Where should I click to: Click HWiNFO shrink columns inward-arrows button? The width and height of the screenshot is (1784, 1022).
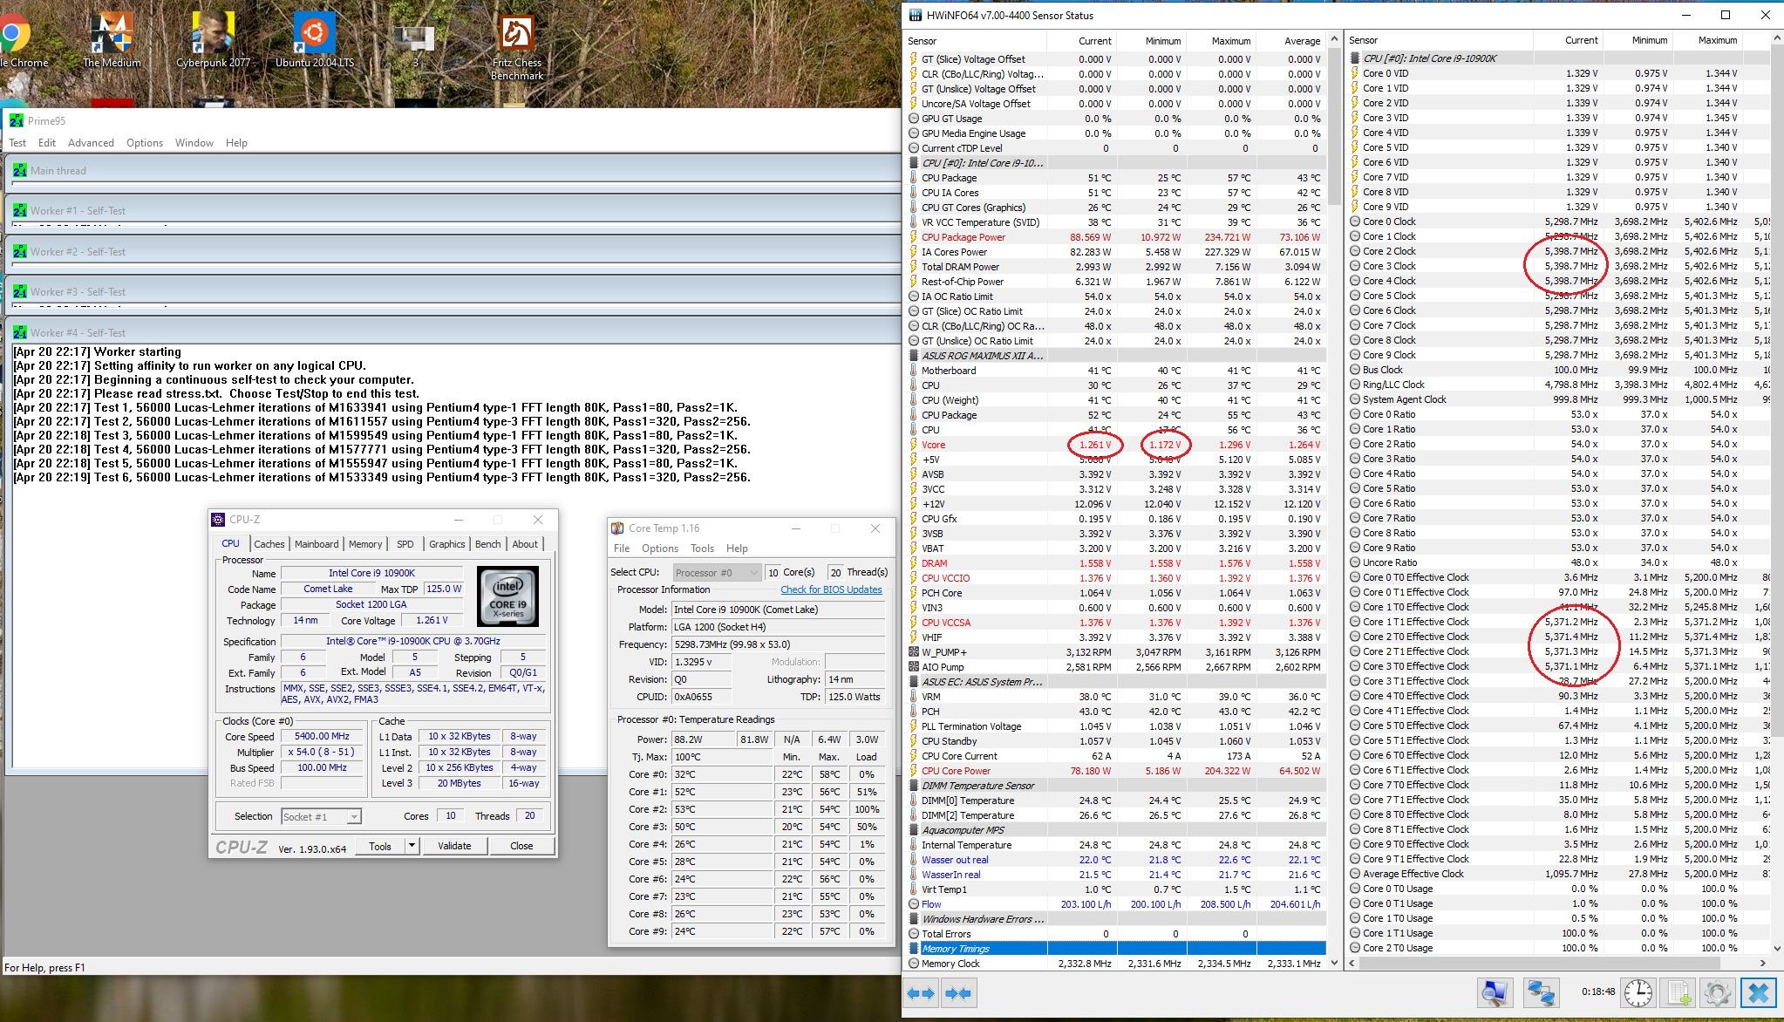click(958, 993)
